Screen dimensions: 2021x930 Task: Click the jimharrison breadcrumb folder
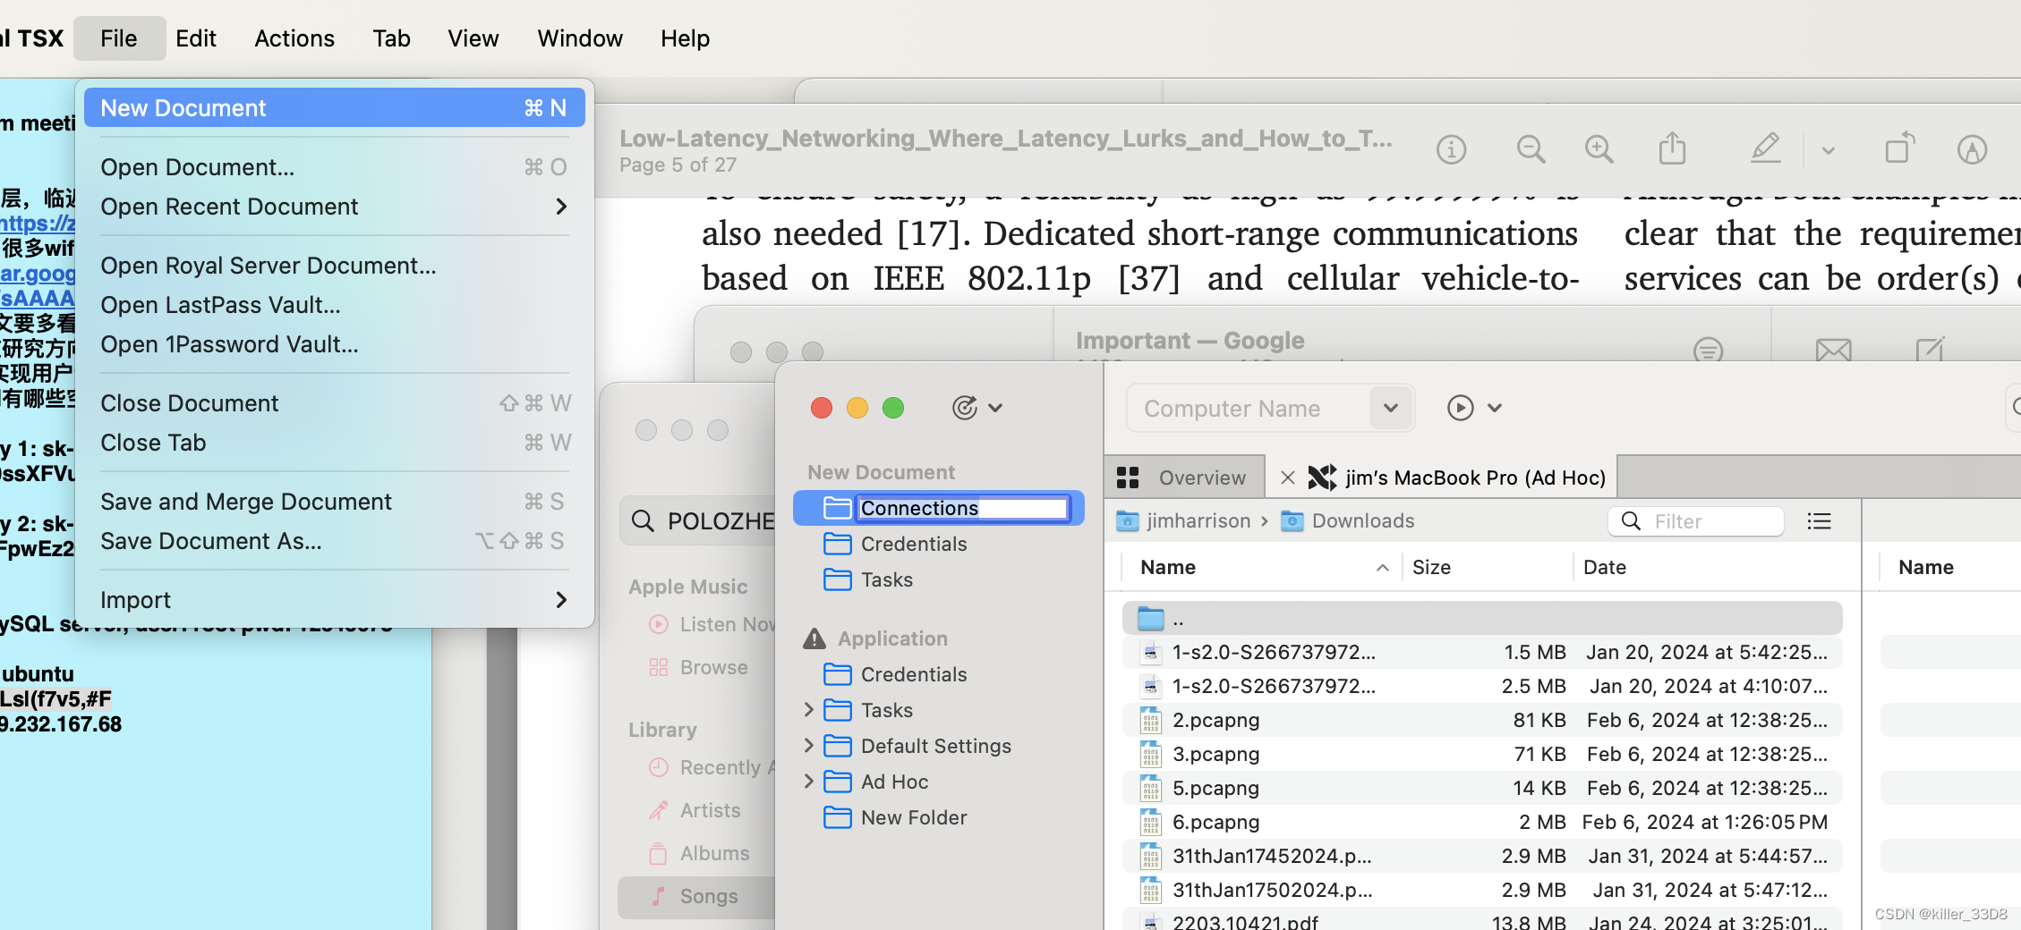click(1183, 520)
